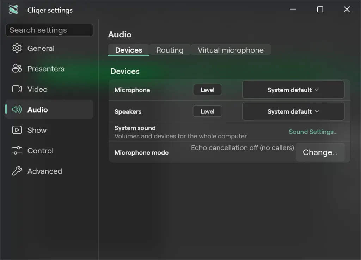Show the Microphone Level meter

pos(207,90)
